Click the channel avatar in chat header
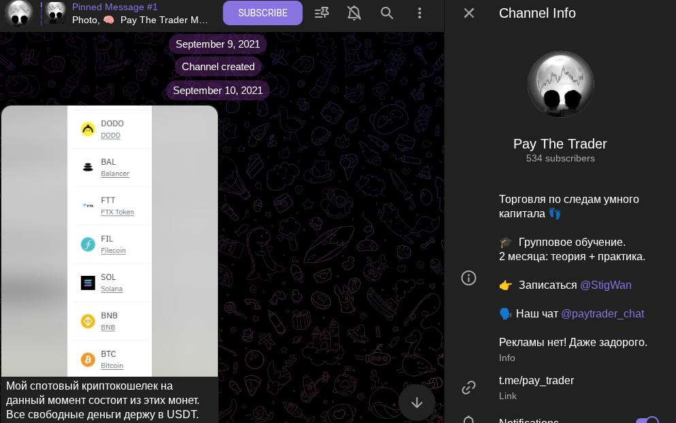The image size is (676, 423). click(x=19, y=14)
